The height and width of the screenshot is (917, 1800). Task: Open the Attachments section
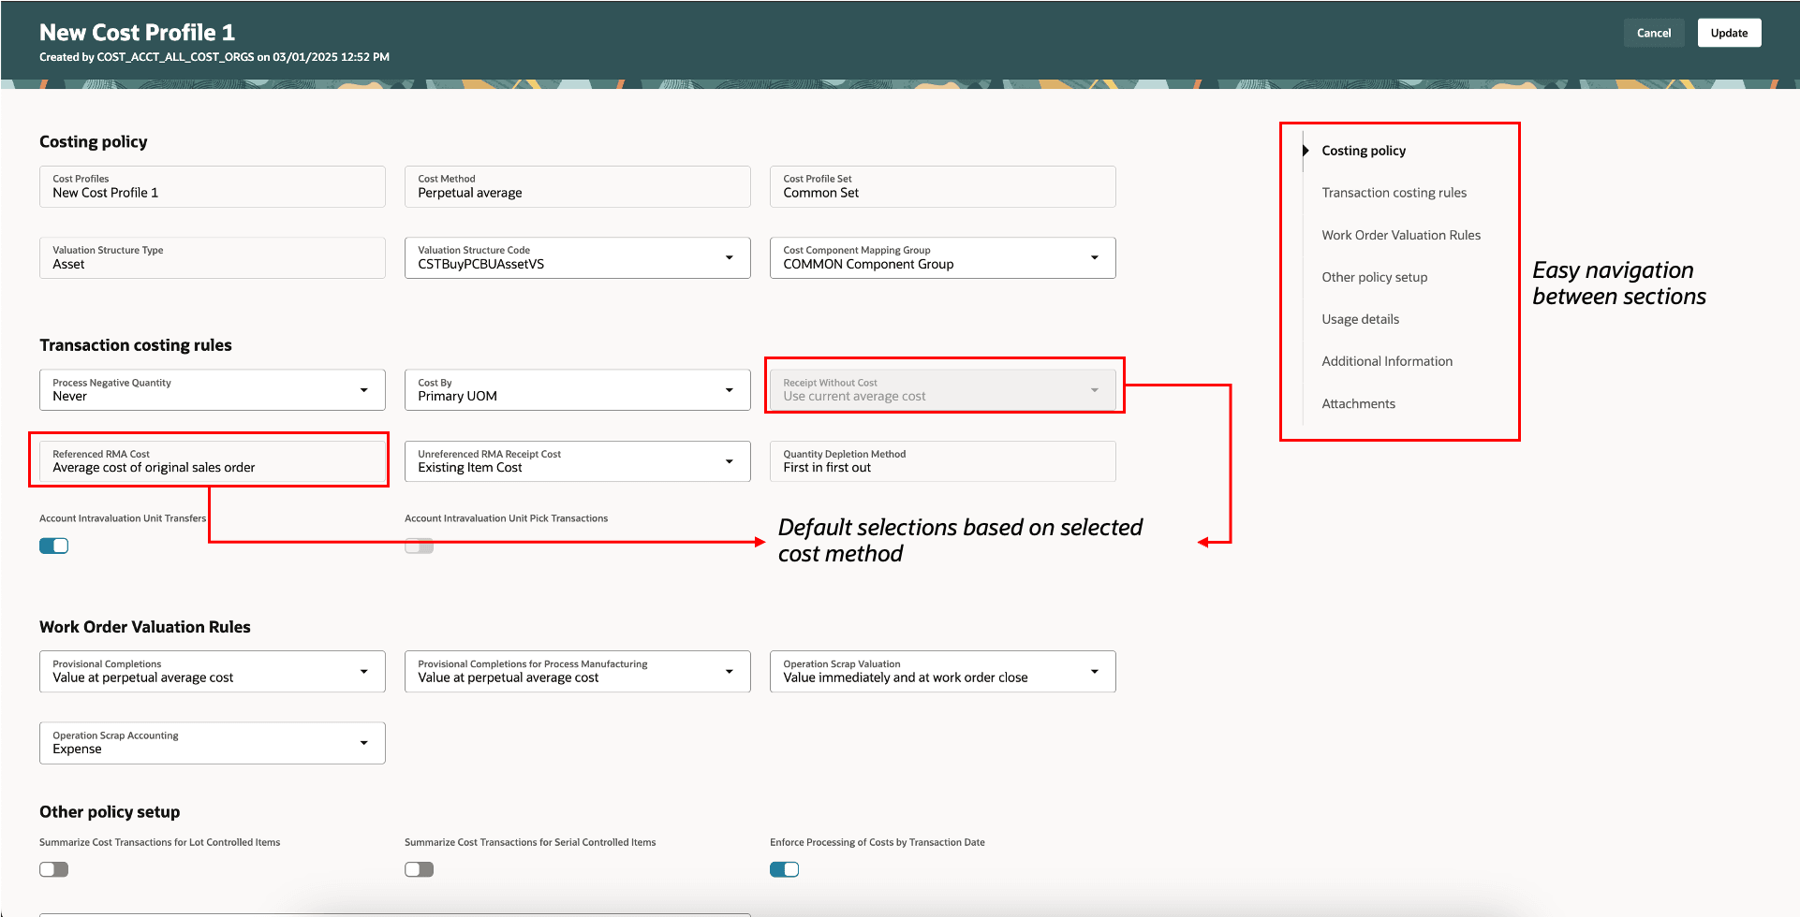(x=1358, y=403)
